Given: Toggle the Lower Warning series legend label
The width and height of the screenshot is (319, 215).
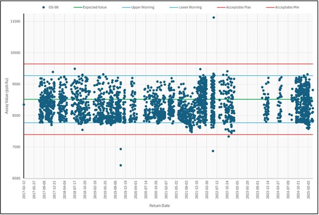Looking at the screenshot, I should point(191,7).
